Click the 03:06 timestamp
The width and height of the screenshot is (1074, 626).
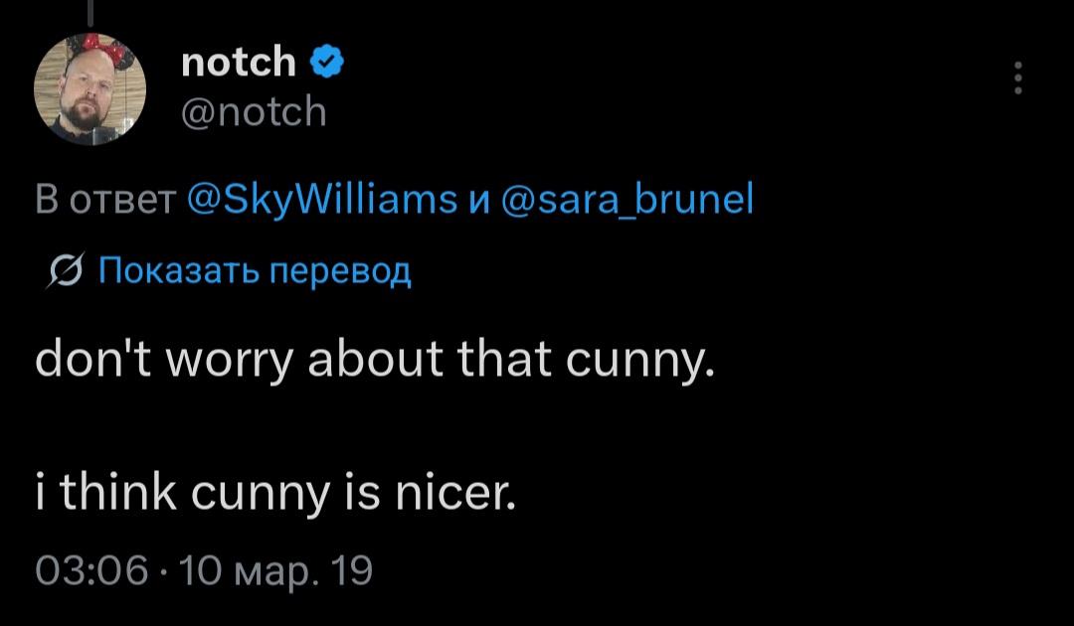click(90, 571)
